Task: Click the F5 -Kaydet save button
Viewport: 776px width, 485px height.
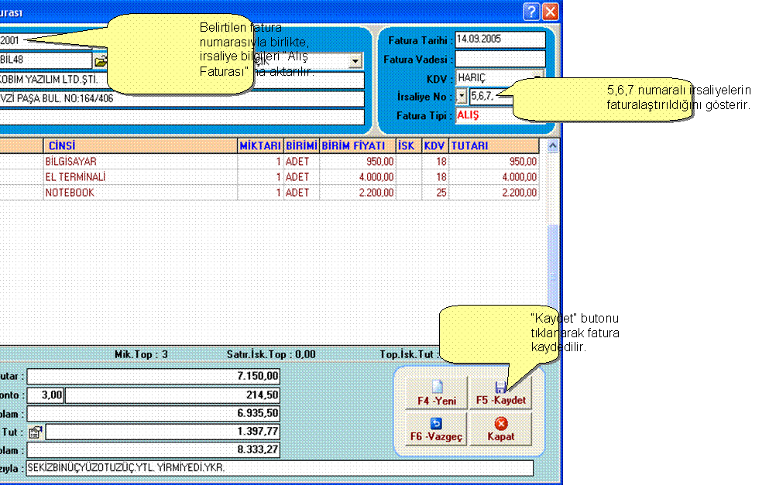Action: click(x=500, y=394)
